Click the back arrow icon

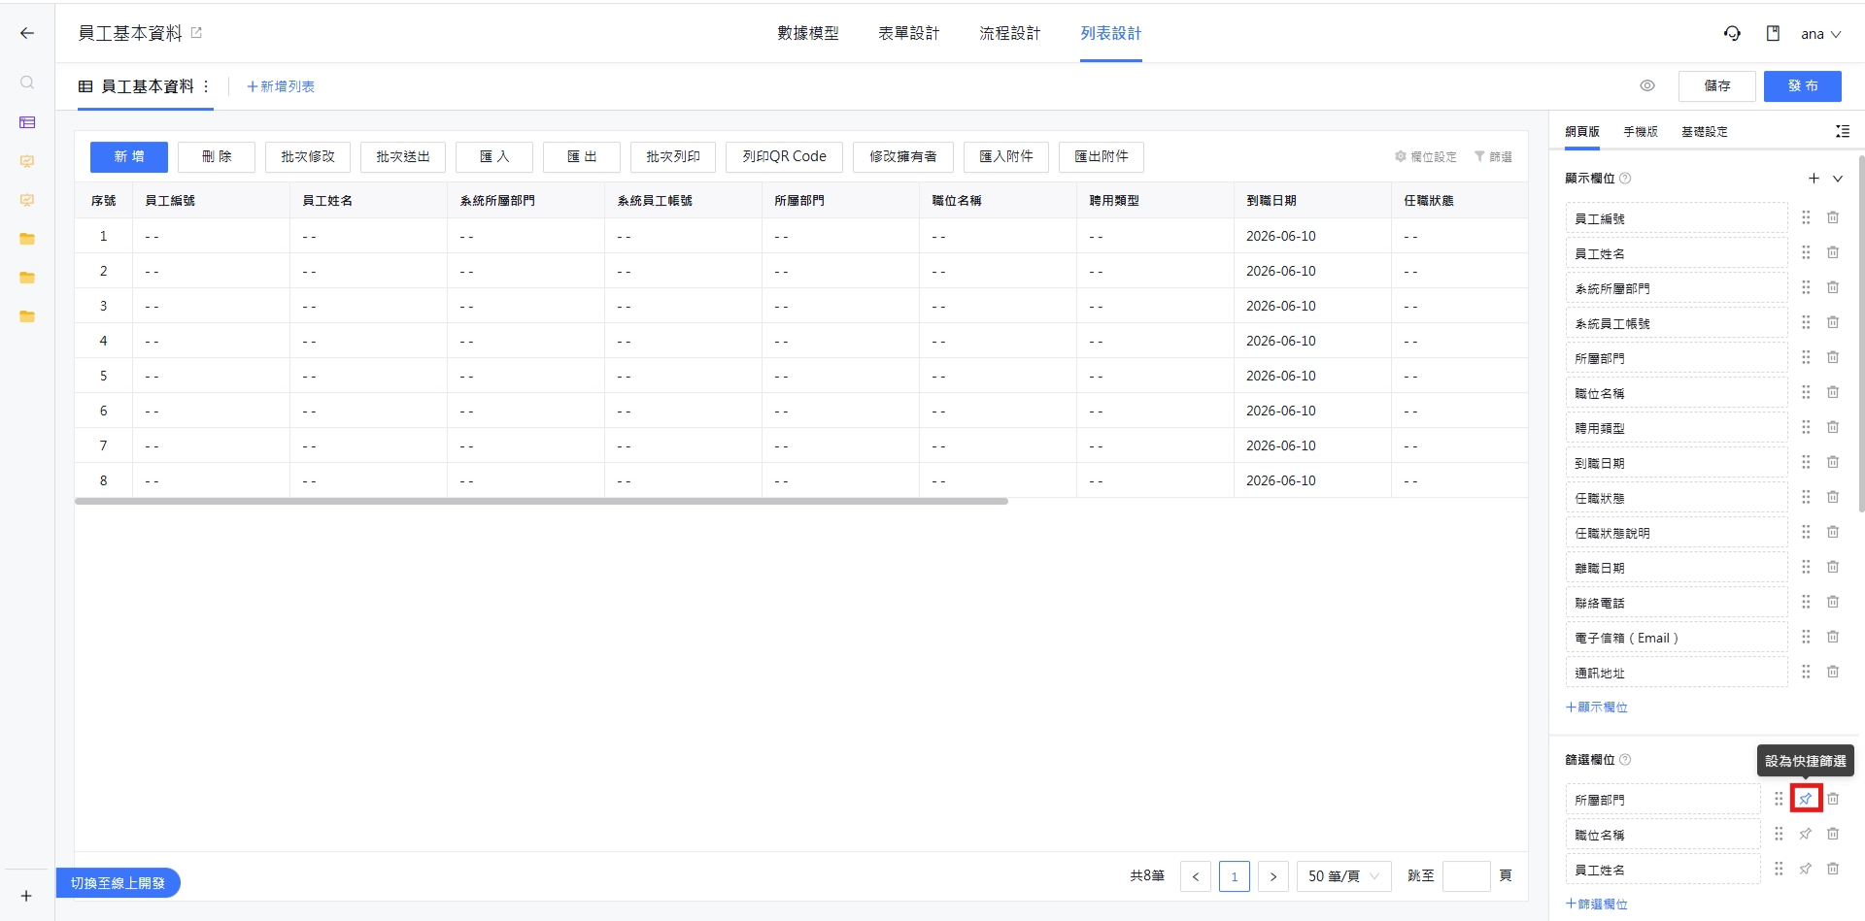coord(27,33)
